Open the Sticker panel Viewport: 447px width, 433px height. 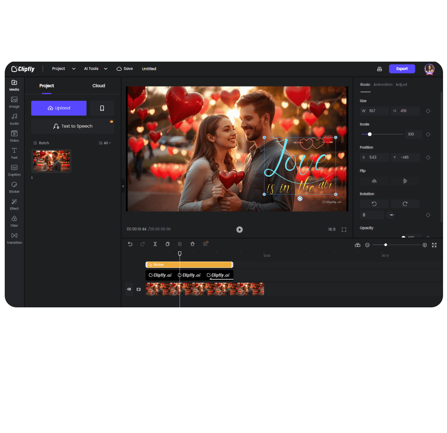[x=14, y=187]
